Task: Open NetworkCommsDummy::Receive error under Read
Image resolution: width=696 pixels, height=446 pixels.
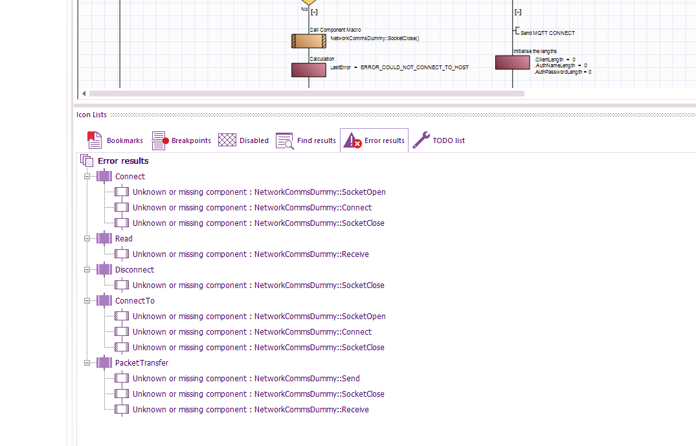Action: click(x=251, y=254)
